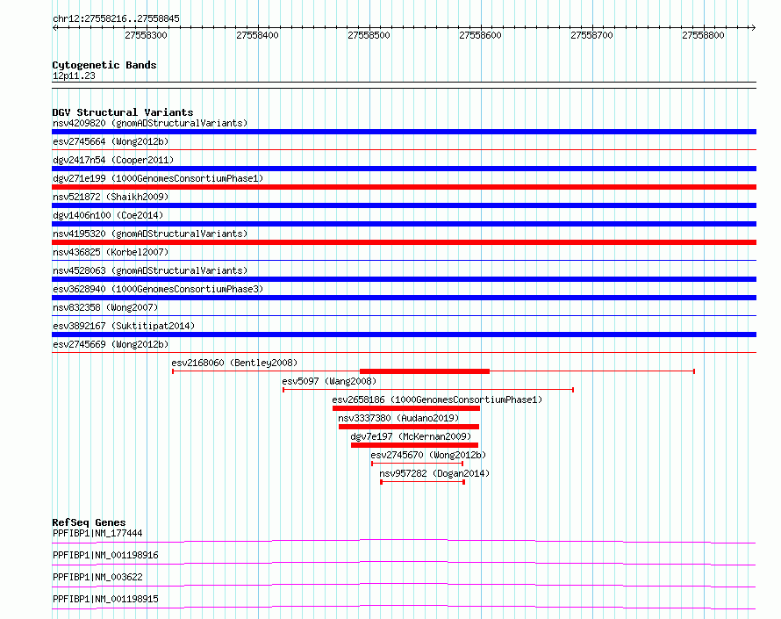781x619 pixels.
Task: Click right arrow end of ruler
Action: (753, 28)
